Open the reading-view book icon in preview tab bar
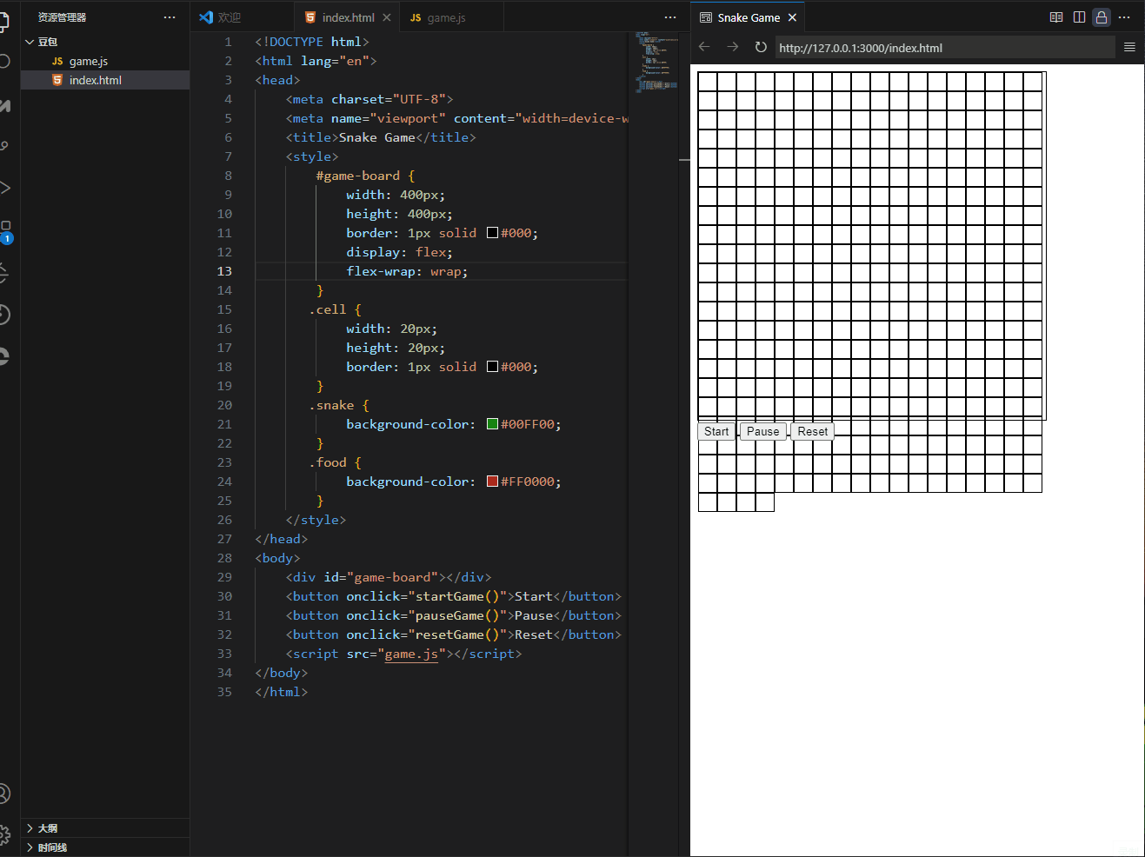 pyautogui.click(x=1056, y=17)
